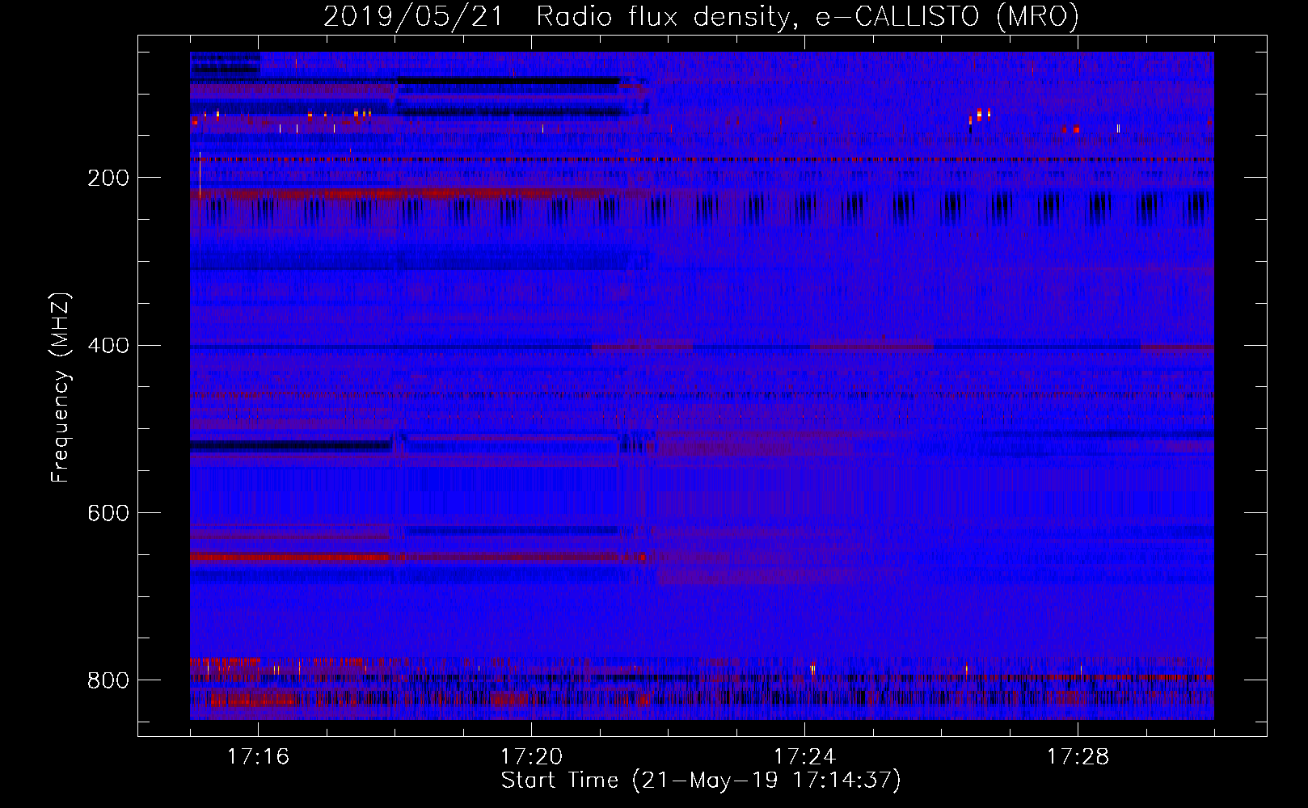Click the 17:28 time tick label
The image size is (1308, 808).
click(1078, 757)
